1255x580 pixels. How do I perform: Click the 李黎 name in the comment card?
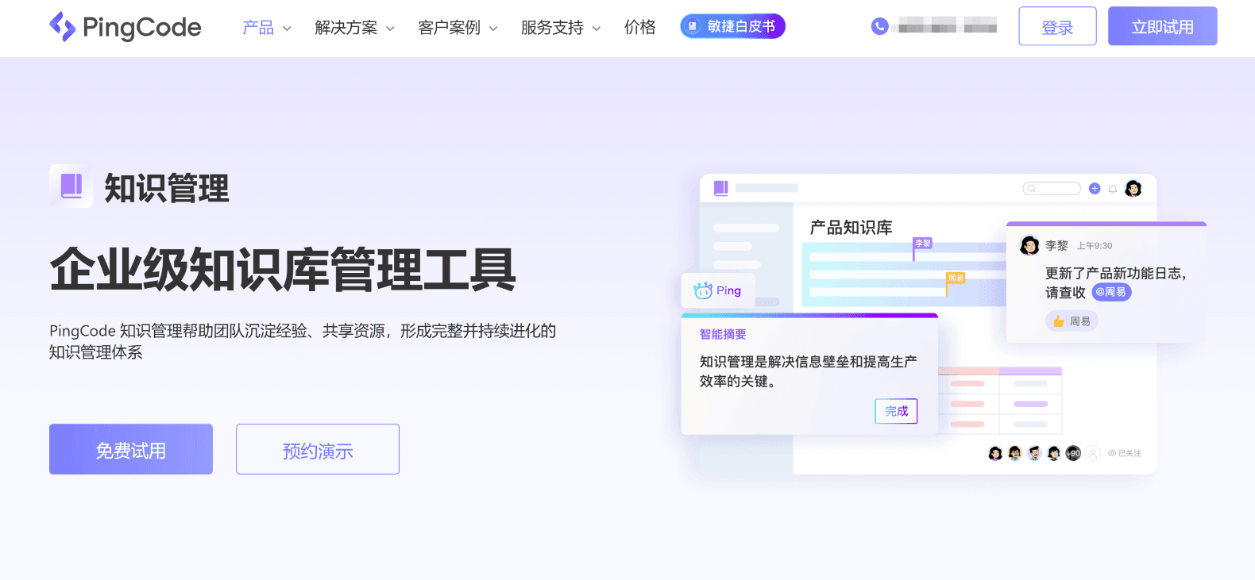1056,246
